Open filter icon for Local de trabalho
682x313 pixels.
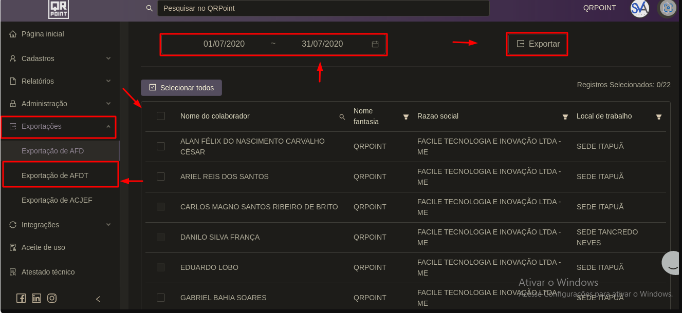tap(659, 117)
